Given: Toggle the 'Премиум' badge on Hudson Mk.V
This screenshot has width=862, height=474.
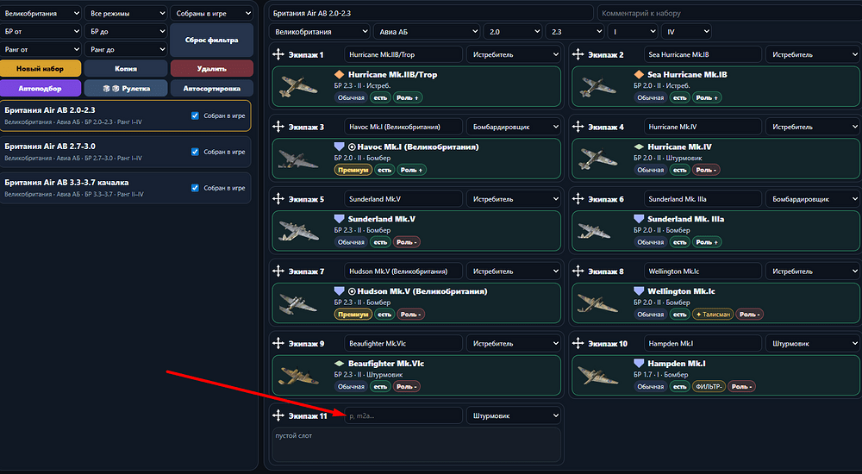Looking at the screenshot, I should coord(353,314).
